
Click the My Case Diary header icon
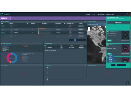pos(2,22)
